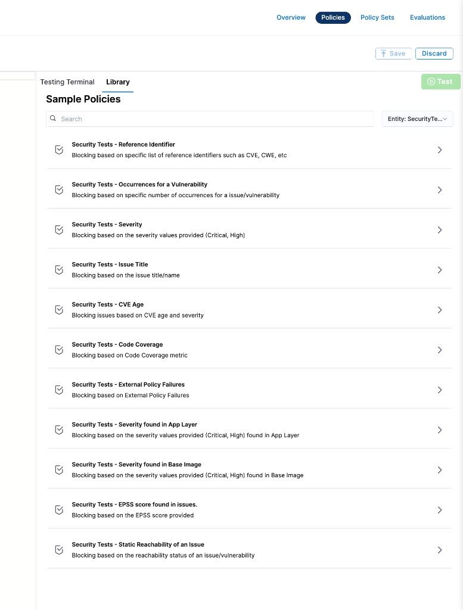Toggle check badge for Static Reachability policy
The image size is (463, 610).
(x=59, y=549)
